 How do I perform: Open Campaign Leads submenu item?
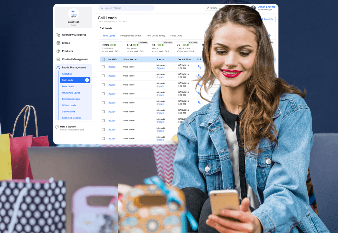coord(71,99)
